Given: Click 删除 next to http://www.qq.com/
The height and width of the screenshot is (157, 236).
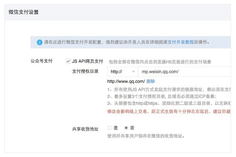Looking at the screenshot, I should pyautogui.click(x=151, y=81).
